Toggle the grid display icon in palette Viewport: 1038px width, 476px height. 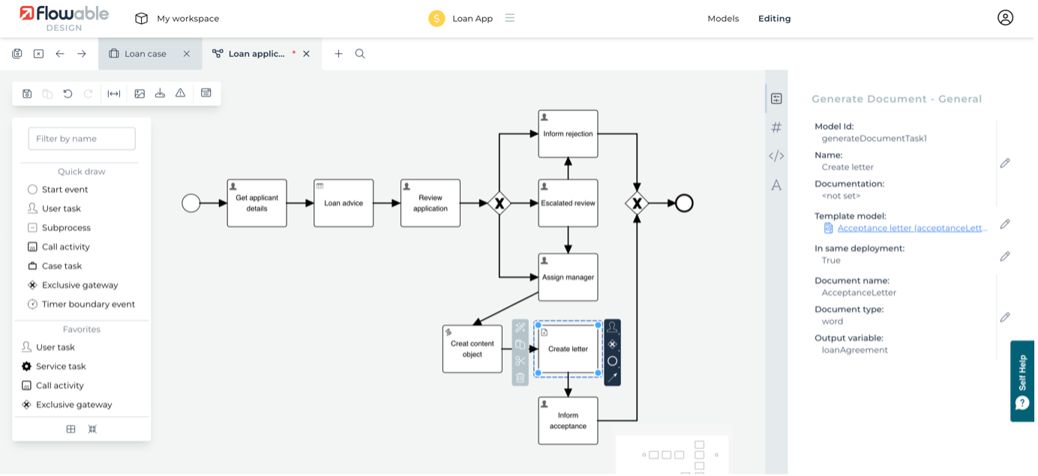70,430
